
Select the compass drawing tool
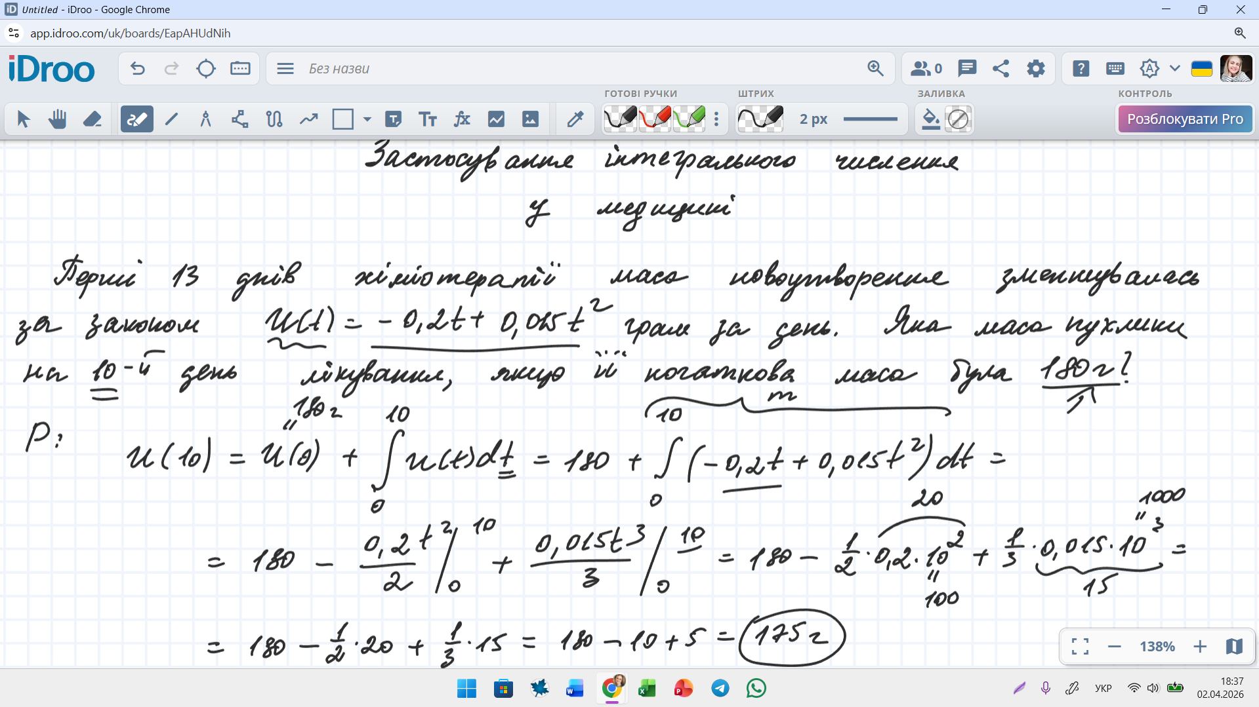[x=205, y=119]
